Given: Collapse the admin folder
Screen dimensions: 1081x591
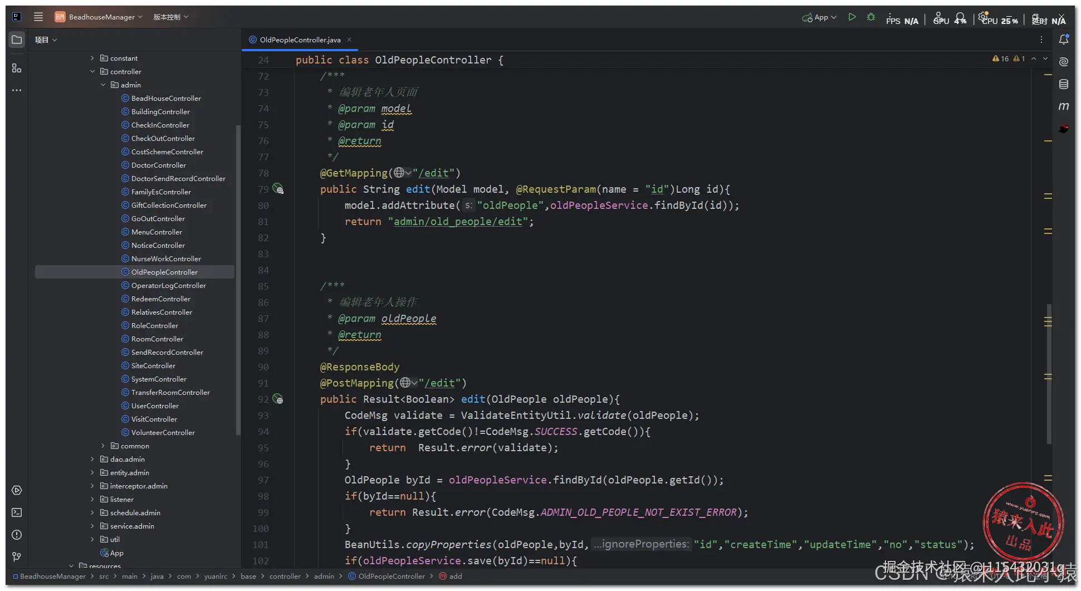Looking at the screenshot, I should pos(103,85).
